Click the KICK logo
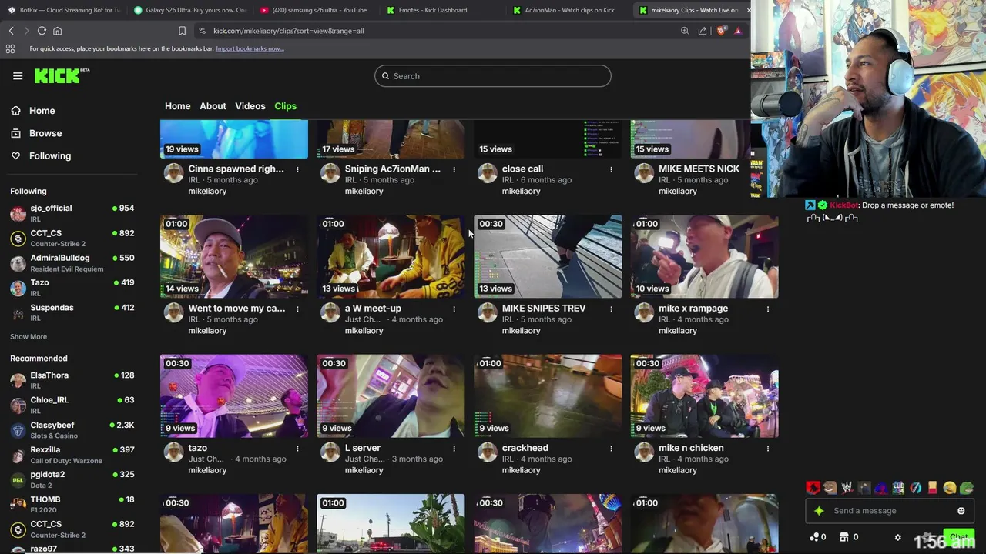The height and width of the screenshot is (554, 986). point(62,75)
